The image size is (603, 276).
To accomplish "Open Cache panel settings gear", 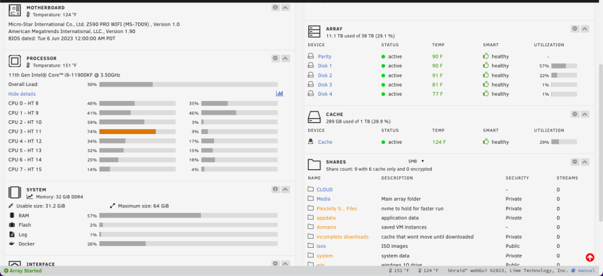I will tap(575, 114).
